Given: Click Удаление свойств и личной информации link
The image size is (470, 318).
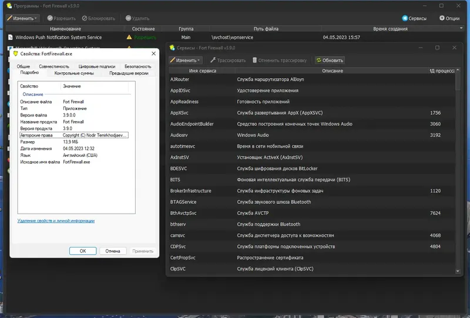Looking at the screenshot, I should [56, 221].
